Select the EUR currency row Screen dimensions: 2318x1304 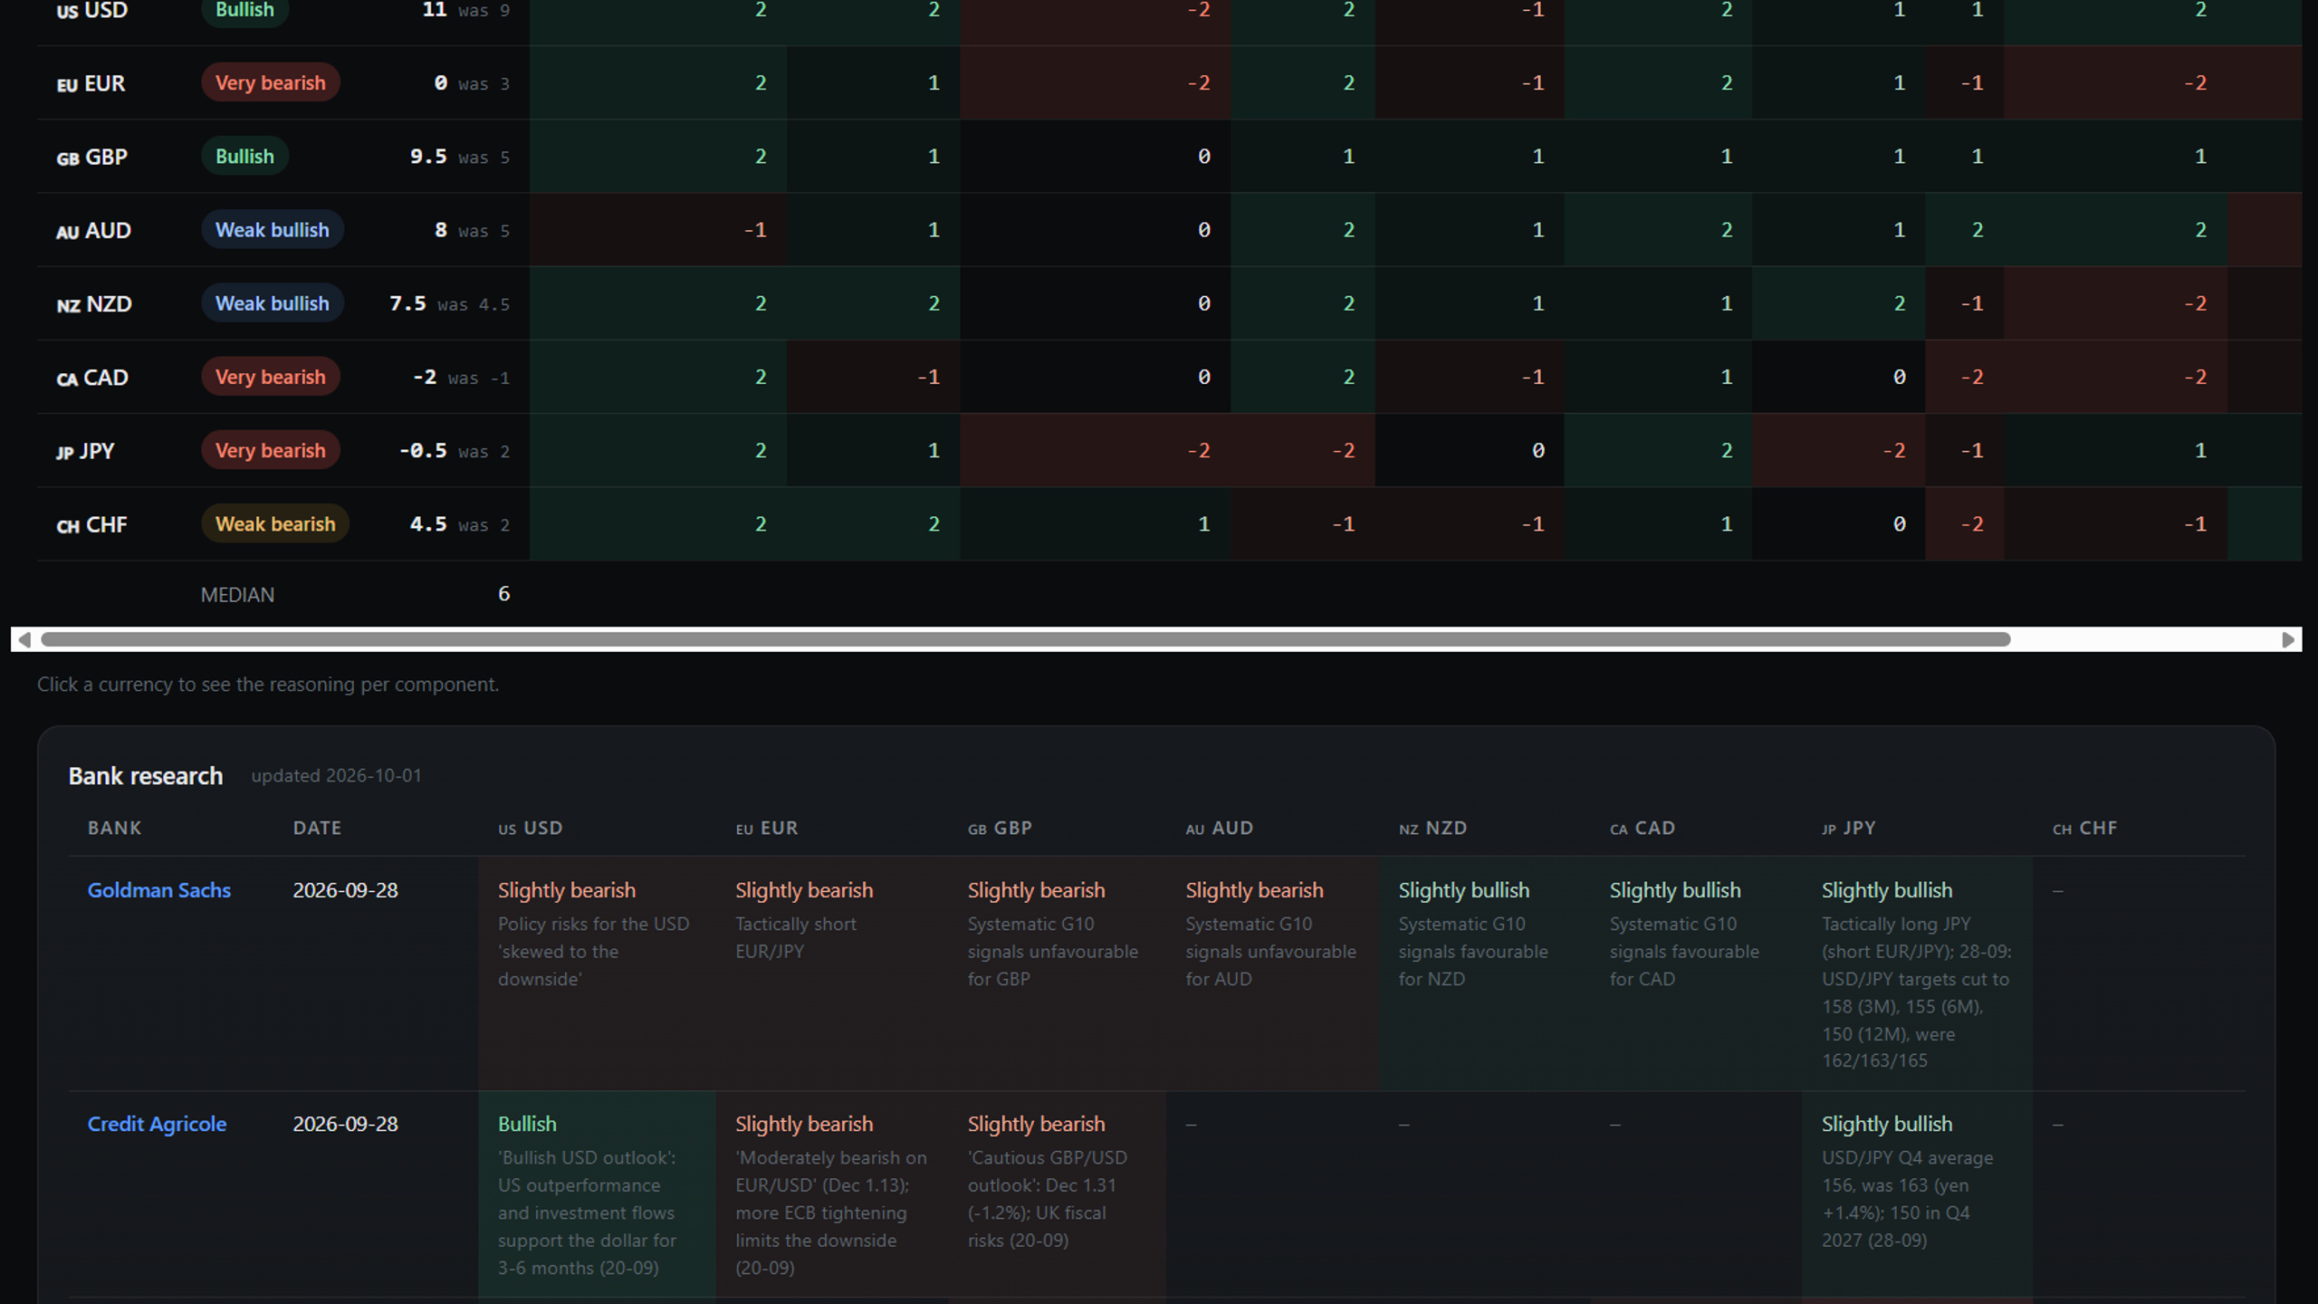pyautogui.click(x=1169, y=82)
